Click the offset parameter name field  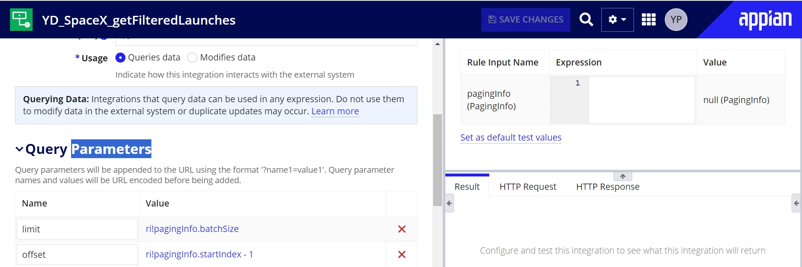tap(77, 254)
